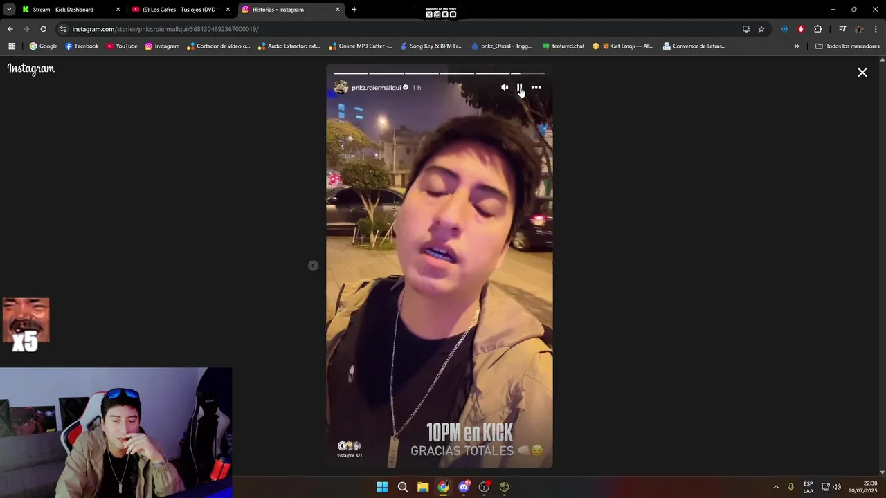Image resolution: width=886 pixels, height=498 pixels.
Task: Switch the ESP LAA keyboard language
Action: tap(808, 487)
